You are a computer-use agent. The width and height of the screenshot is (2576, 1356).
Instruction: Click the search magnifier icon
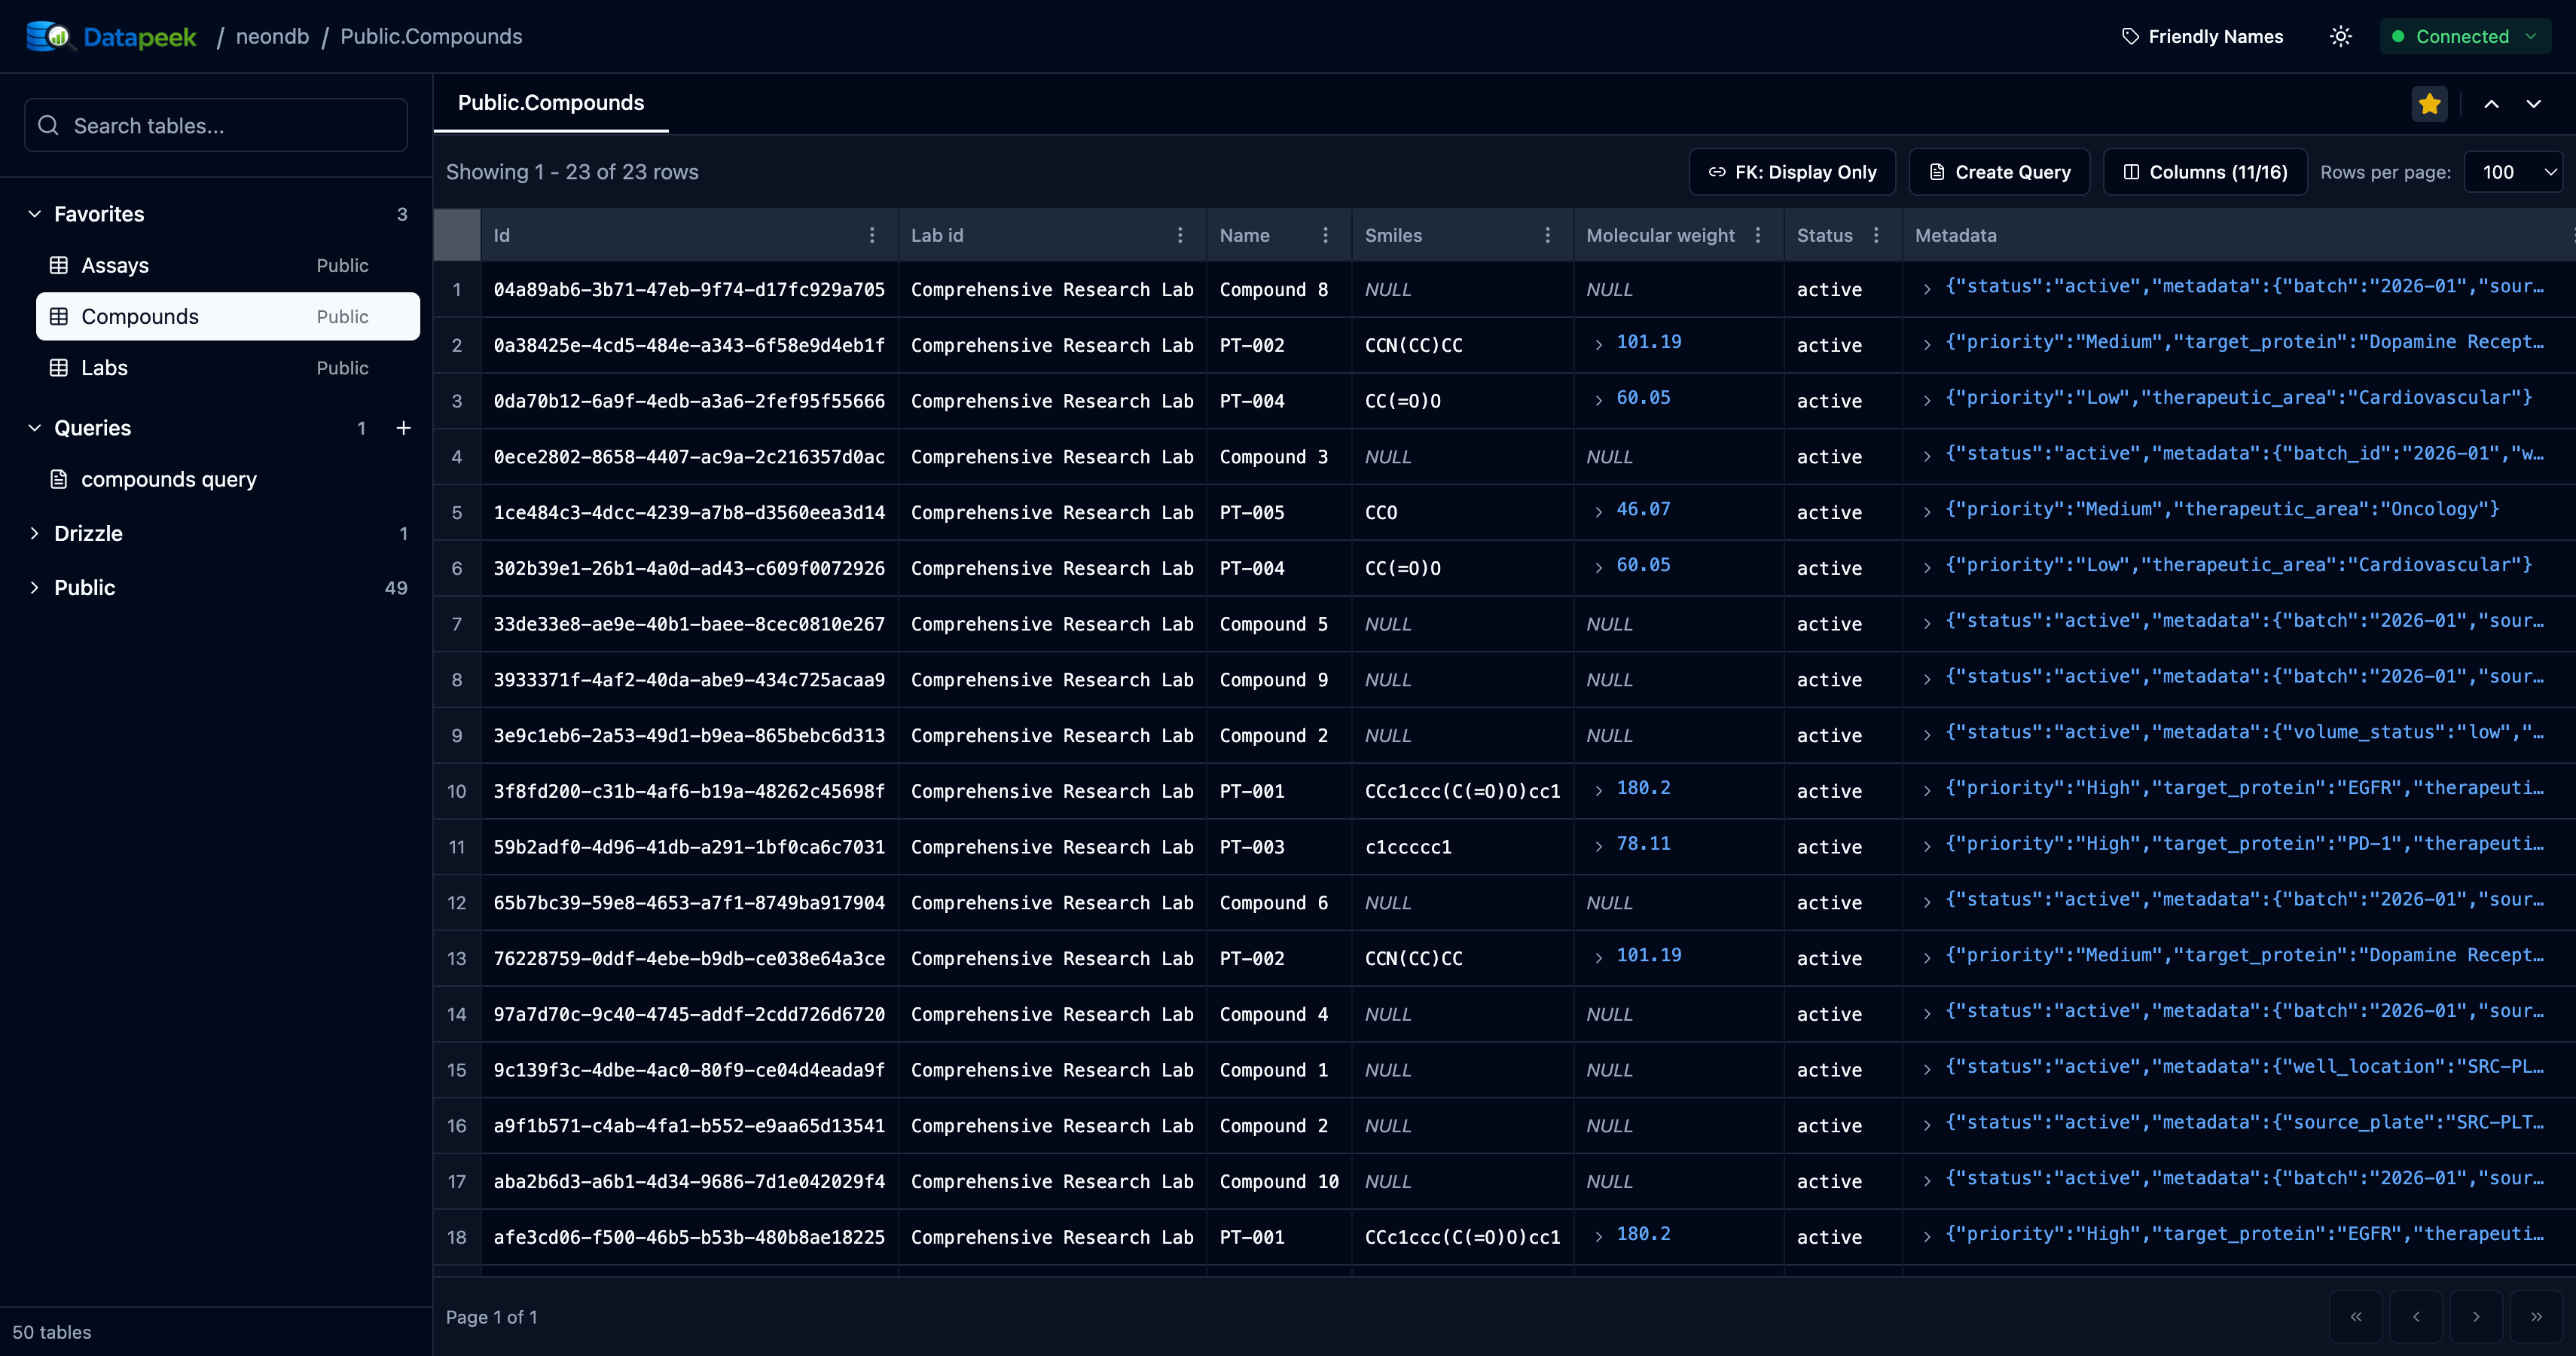coord(47,125)
